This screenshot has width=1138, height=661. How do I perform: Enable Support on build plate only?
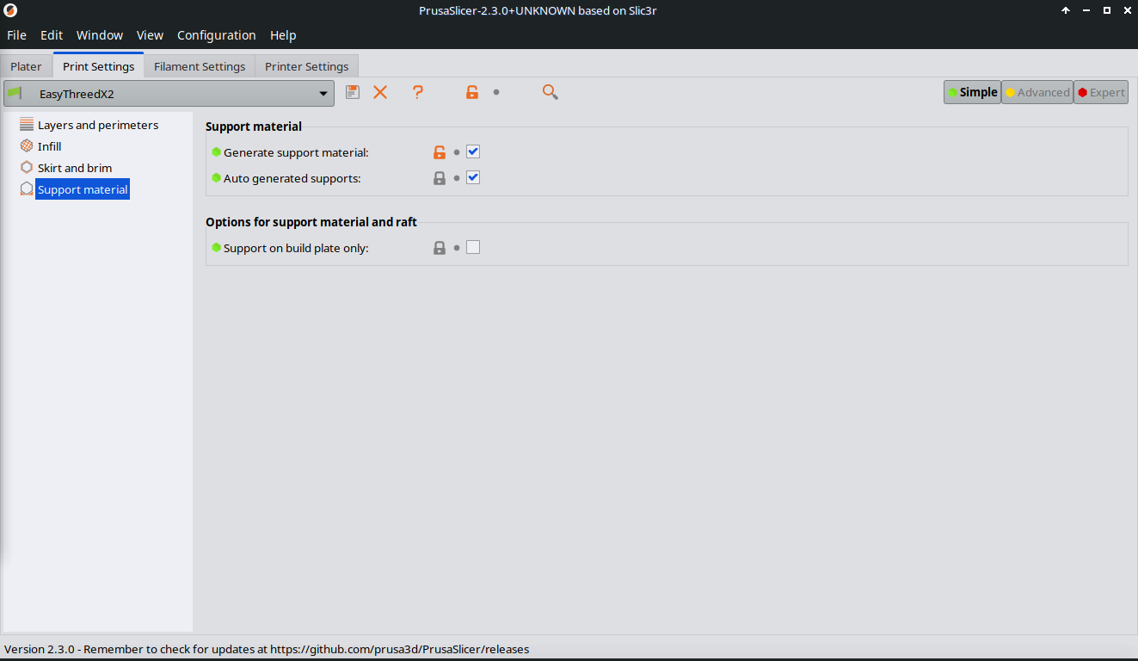point(473,248)
